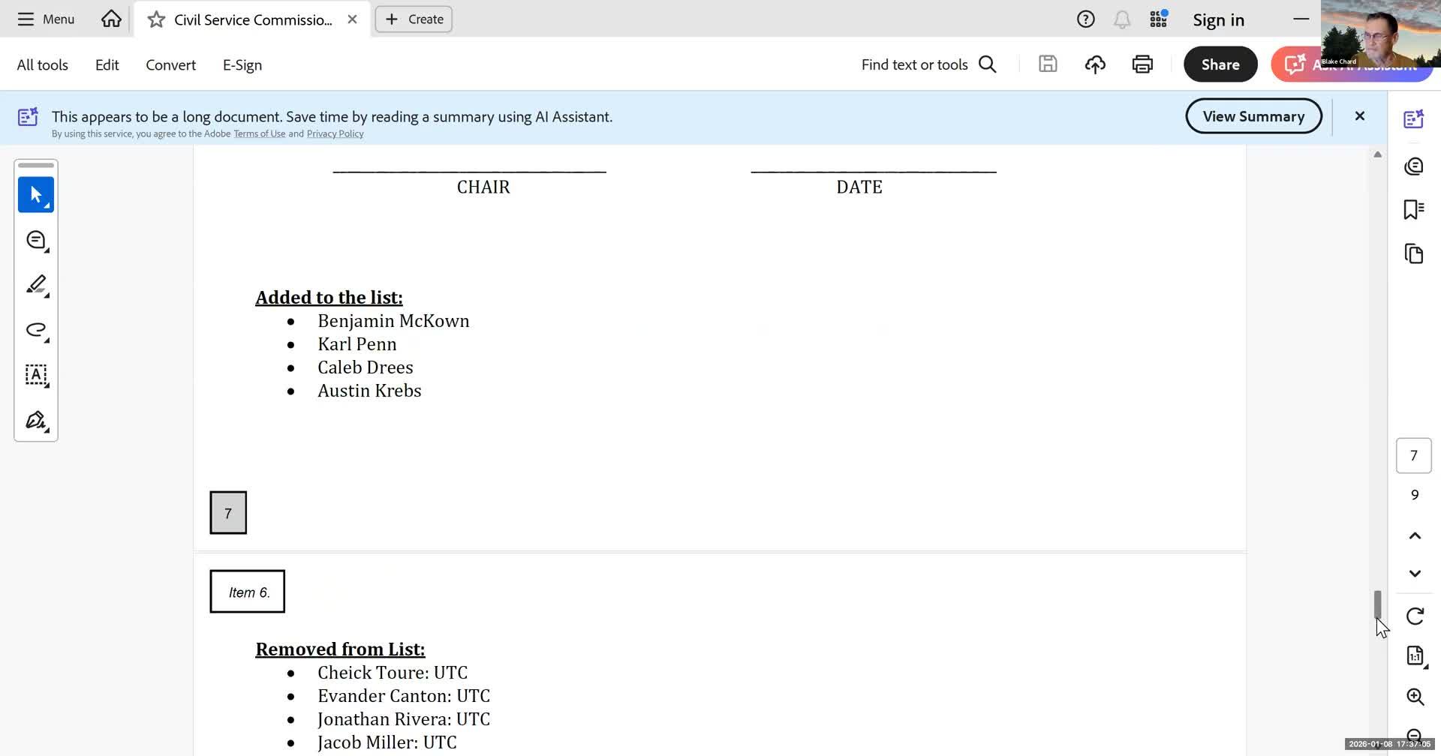Screen dimensions: 1441x756
Task: Click the gray page number 7 box
Action: (228, 513)
